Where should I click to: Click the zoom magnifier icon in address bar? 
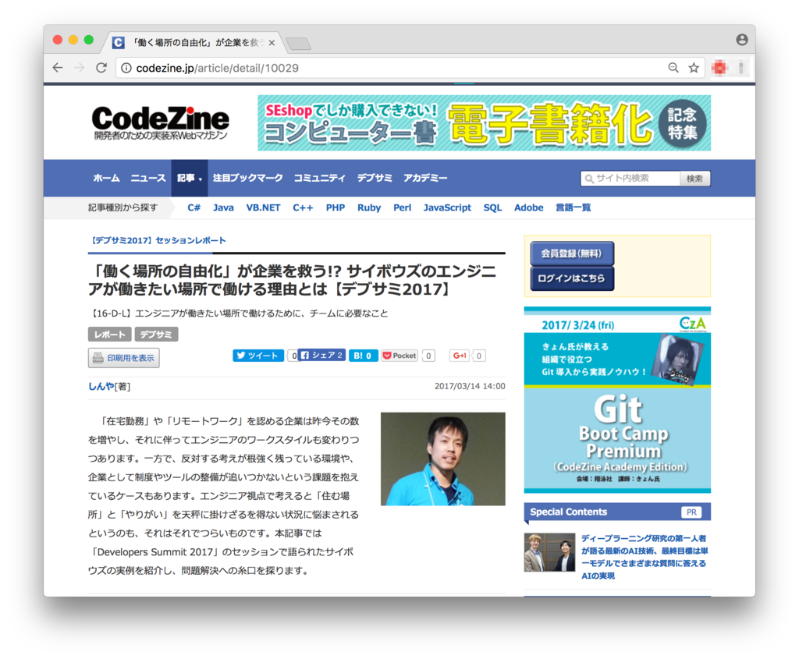673,68
